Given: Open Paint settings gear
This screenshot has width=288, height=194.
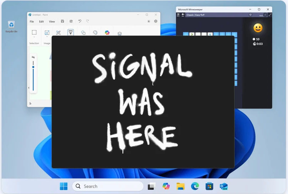Looking at the screenshot, I should point(156,22).
